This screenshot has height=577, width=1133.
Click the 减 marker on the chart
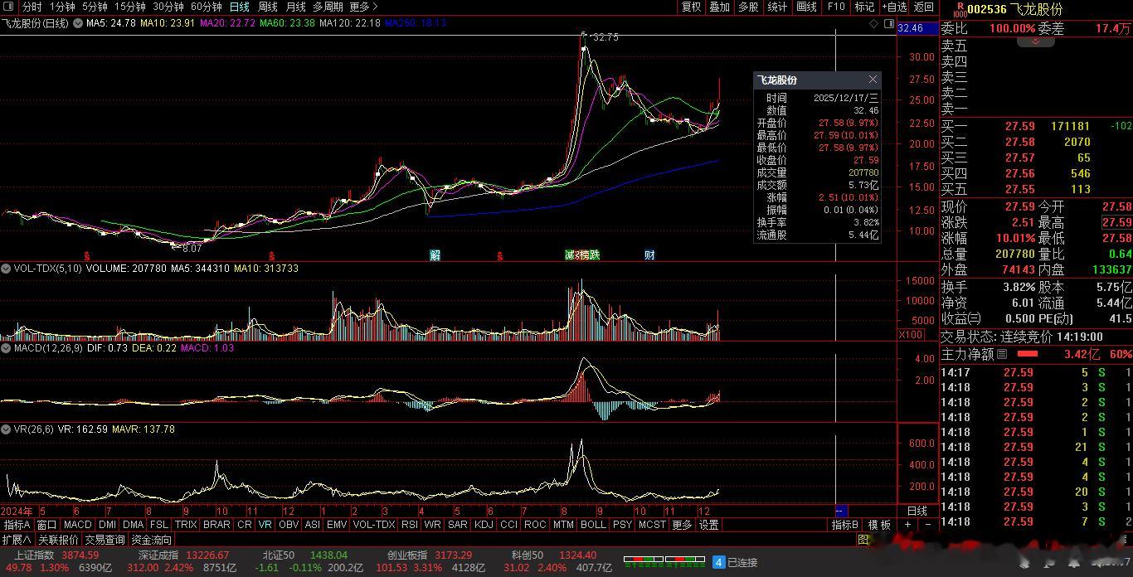coord(570,255)
